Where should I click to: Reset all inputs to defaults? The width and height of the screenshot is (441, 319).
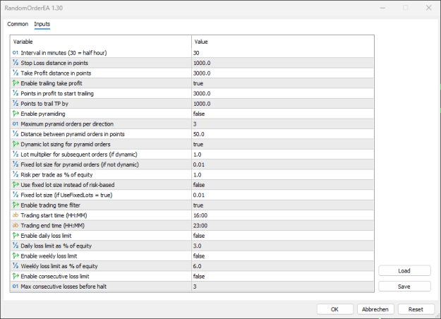[416, 309]
